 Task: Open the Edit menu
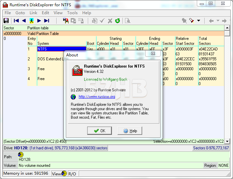45,13
